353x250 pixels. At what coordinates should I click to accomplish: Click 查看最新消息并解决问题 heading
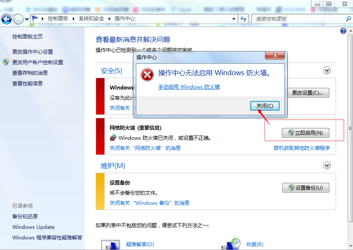[x=133, y=40]
